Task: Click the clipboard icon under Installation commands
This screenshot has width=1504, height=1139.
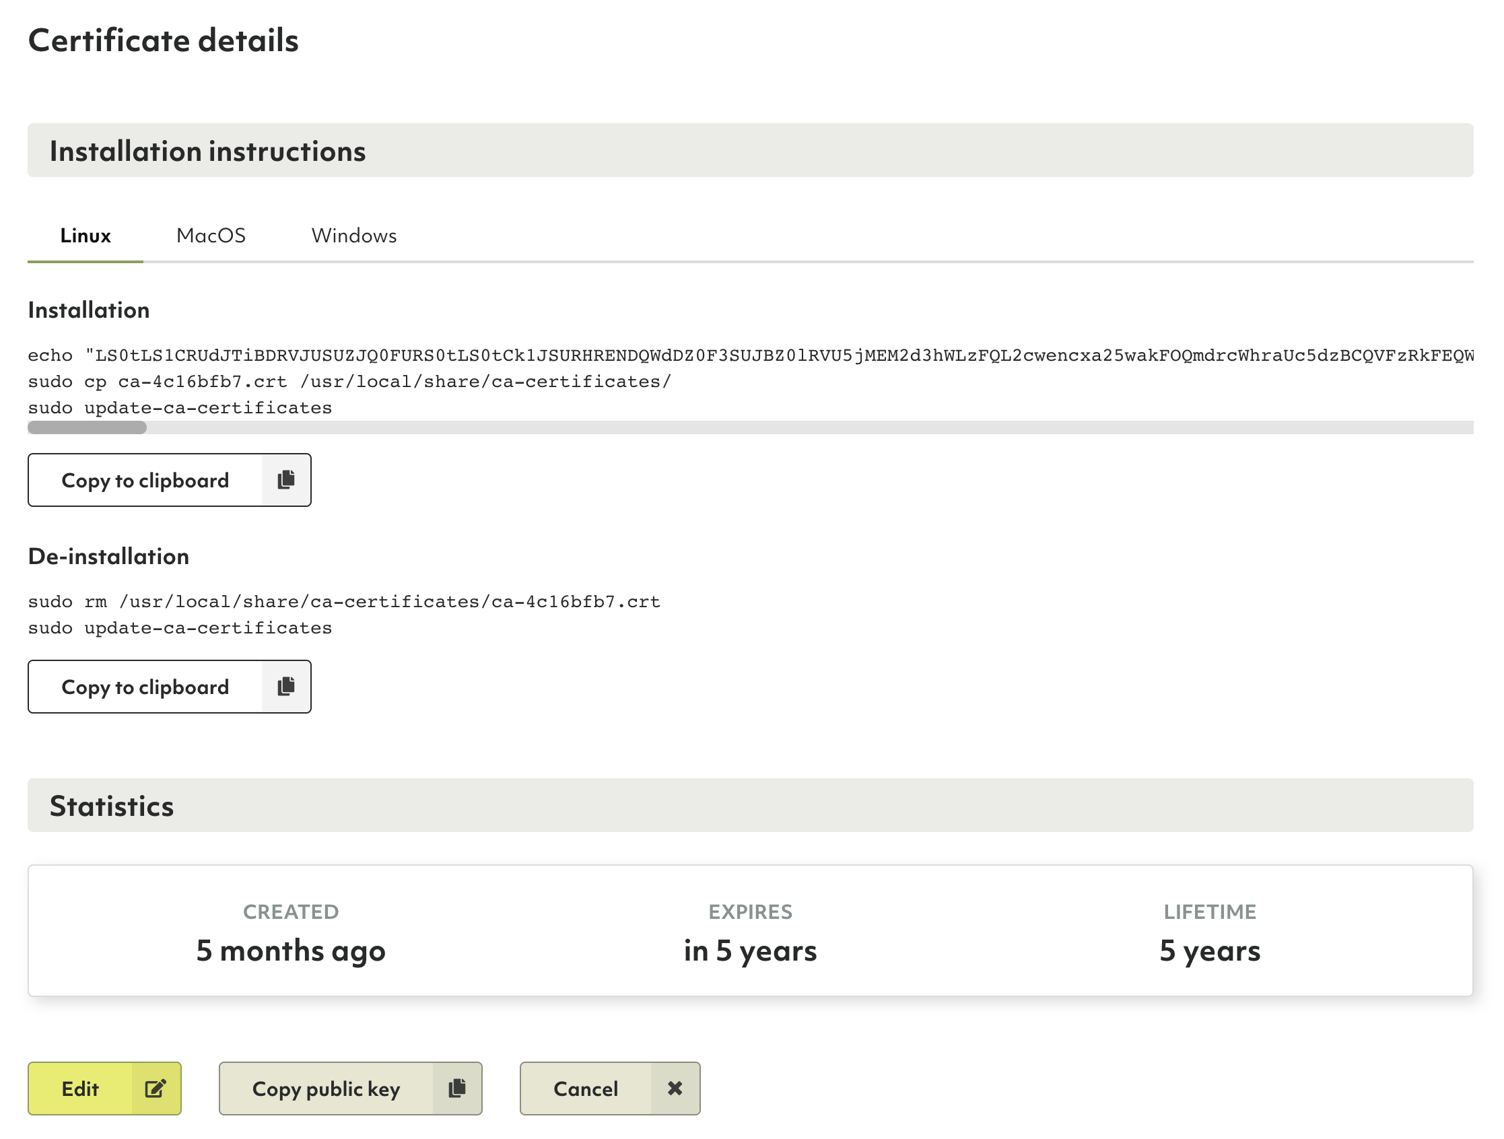Action: [286, 480]
